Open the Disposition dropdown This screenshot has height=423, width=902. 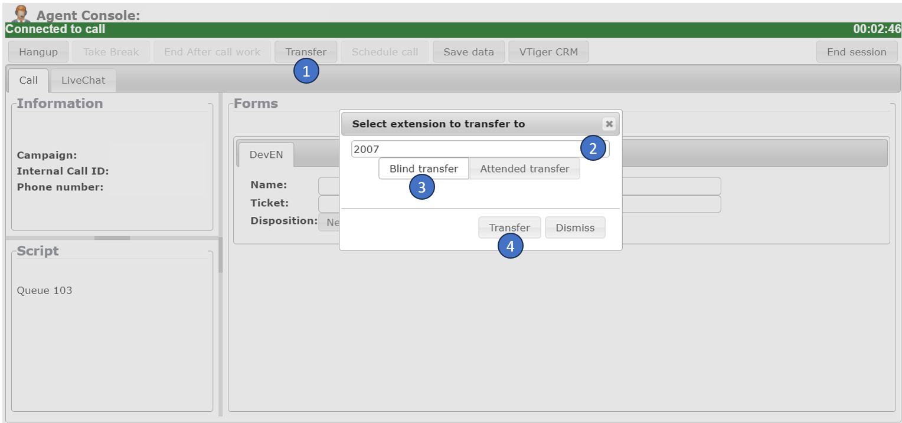click(329, 223)
